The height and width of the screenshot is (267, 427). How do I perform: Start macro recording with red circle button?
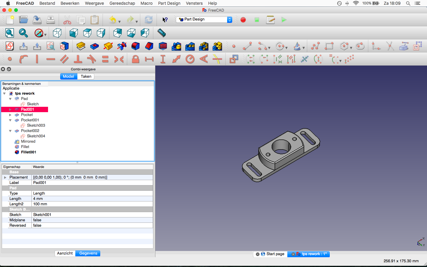(243, 20)
